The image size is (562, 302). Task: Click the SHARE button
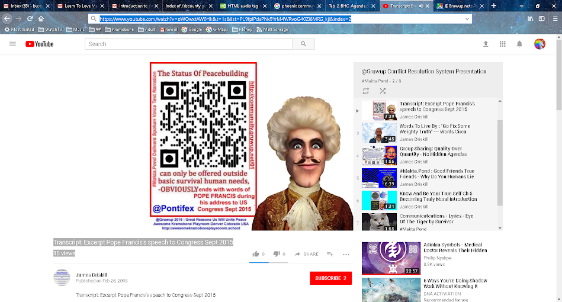click(306, 254)
